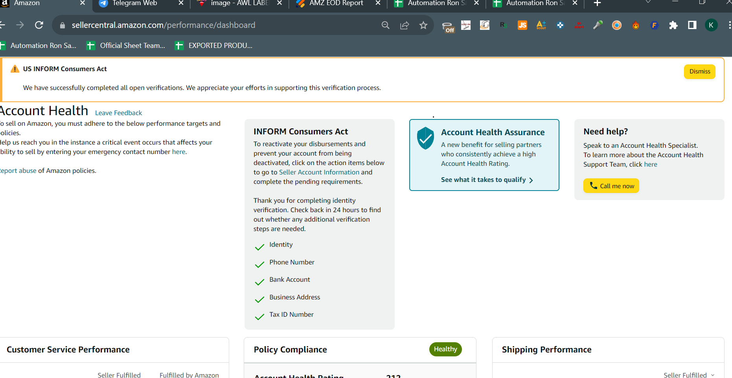732x378 pixels.
Task: Click the blue round cross extension icon
Action: pos(560,25)
